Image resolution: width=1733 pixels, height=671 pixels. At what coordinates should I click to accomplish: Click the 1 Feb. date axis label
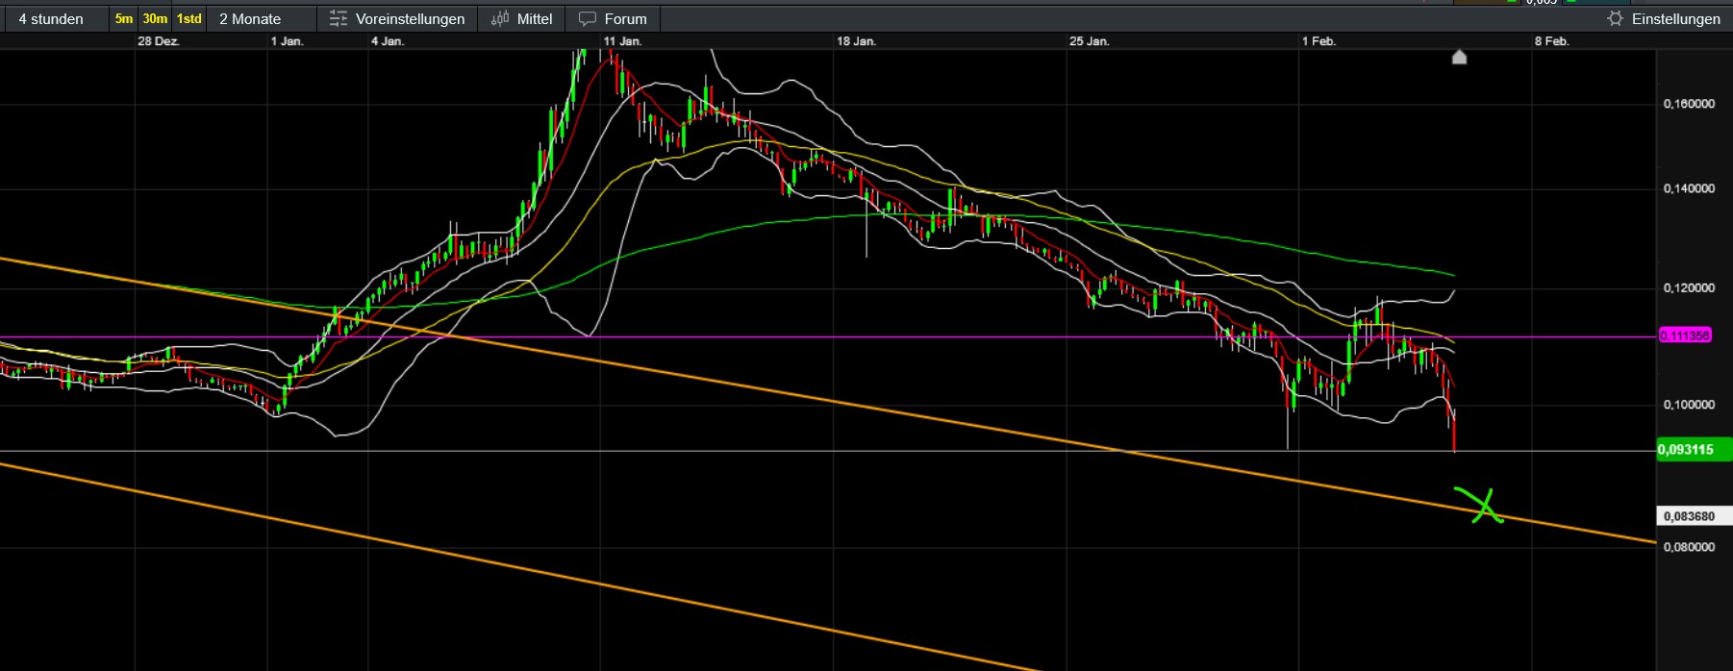tap(1319, 41)
